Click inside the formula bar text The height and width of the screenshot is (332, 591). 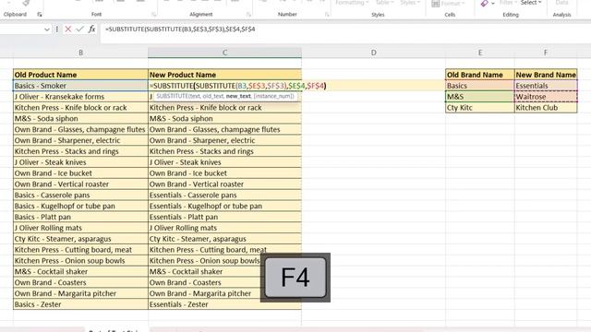coord(180,29)
